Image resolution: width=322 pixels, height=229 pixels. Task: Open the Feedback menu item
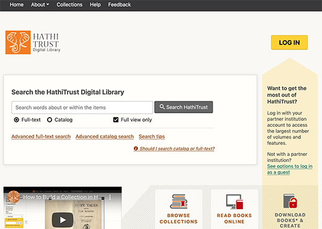coord(120,4)
